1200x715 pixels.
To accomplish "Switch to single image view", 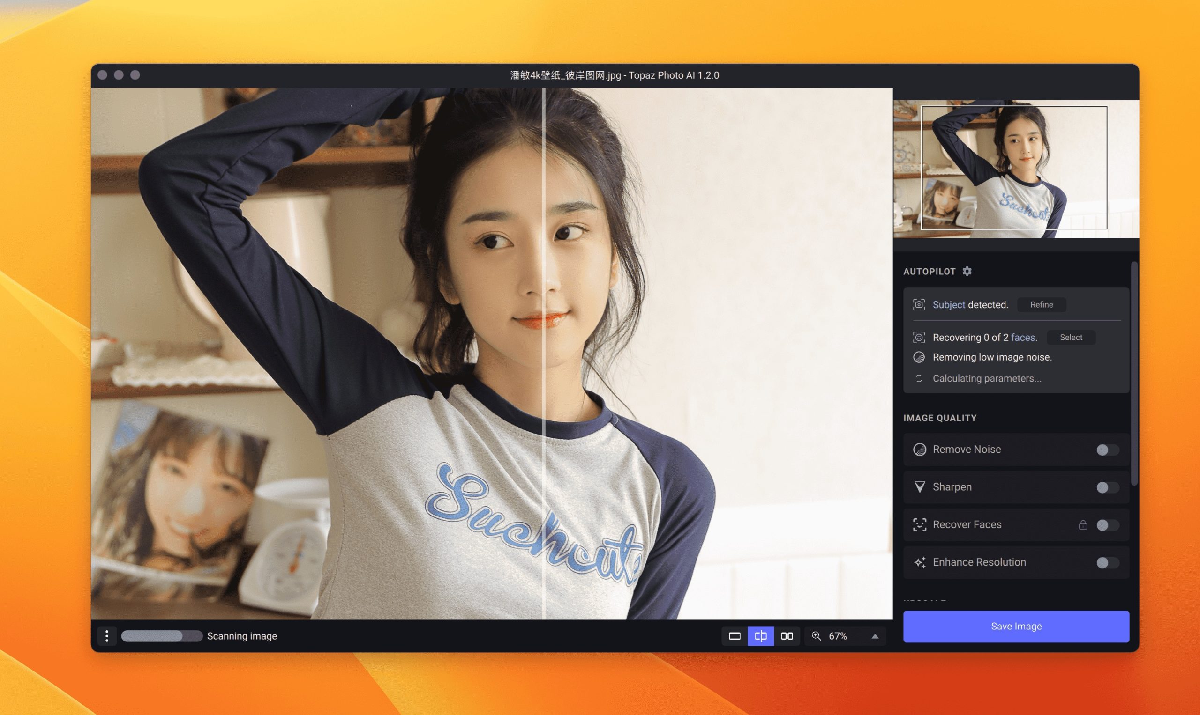I will click(734, 636).
